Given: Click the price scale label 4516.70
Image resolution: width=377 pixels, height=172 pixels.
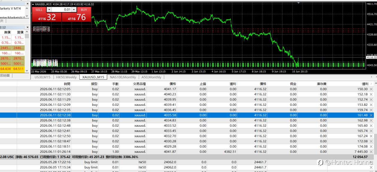Looking at the screenshot, I should coord(372,14).
